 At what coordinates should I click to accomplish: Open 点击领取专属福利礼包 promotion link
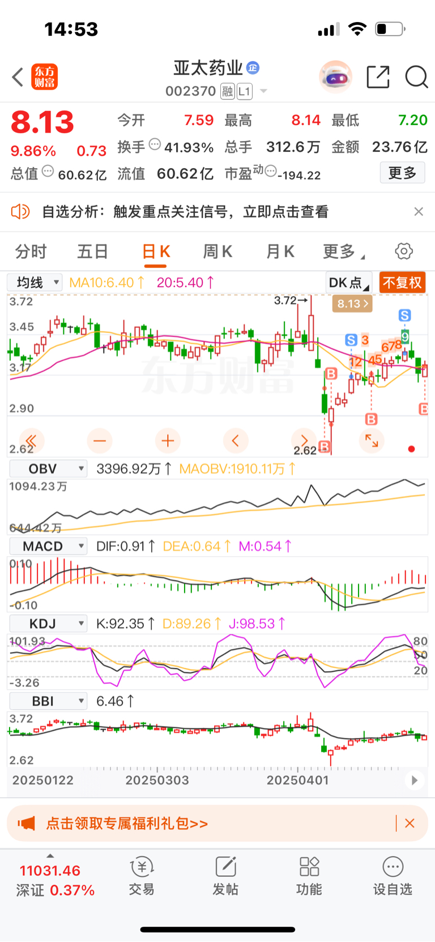click(x=127, y=823)
